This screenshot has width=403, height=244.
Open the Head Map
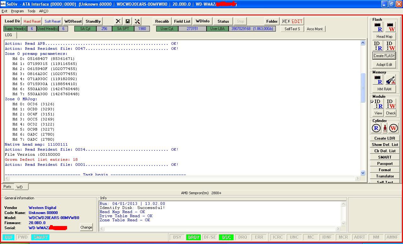click(x=384, y=36)
